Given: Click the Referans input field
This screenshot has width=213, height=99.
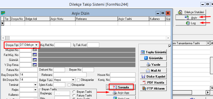Looking at the screenshot, I should (70, 75).
